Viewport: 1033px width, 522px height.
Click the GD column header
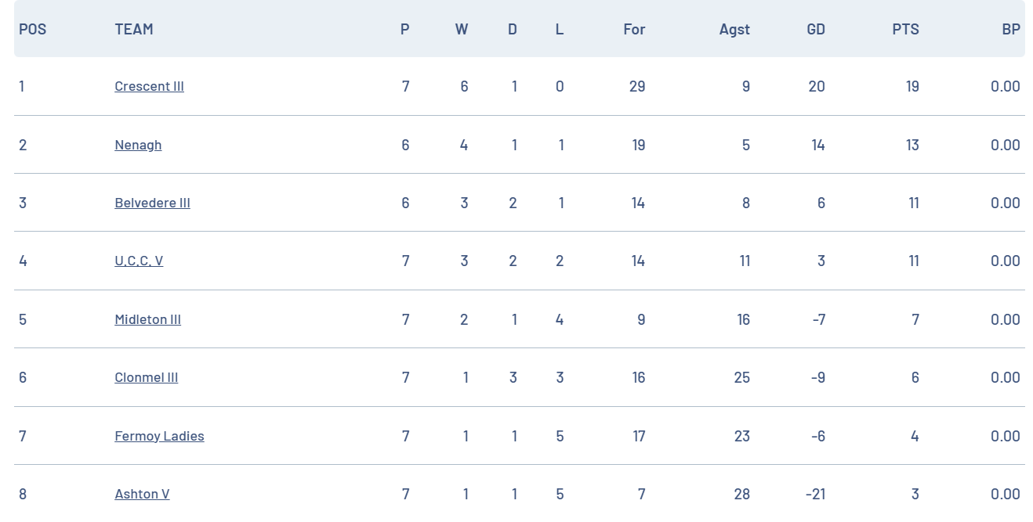click(816, 29)
